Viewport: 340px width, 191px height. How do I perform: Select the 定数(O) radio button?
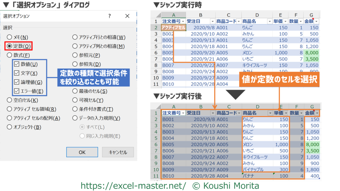10,46
